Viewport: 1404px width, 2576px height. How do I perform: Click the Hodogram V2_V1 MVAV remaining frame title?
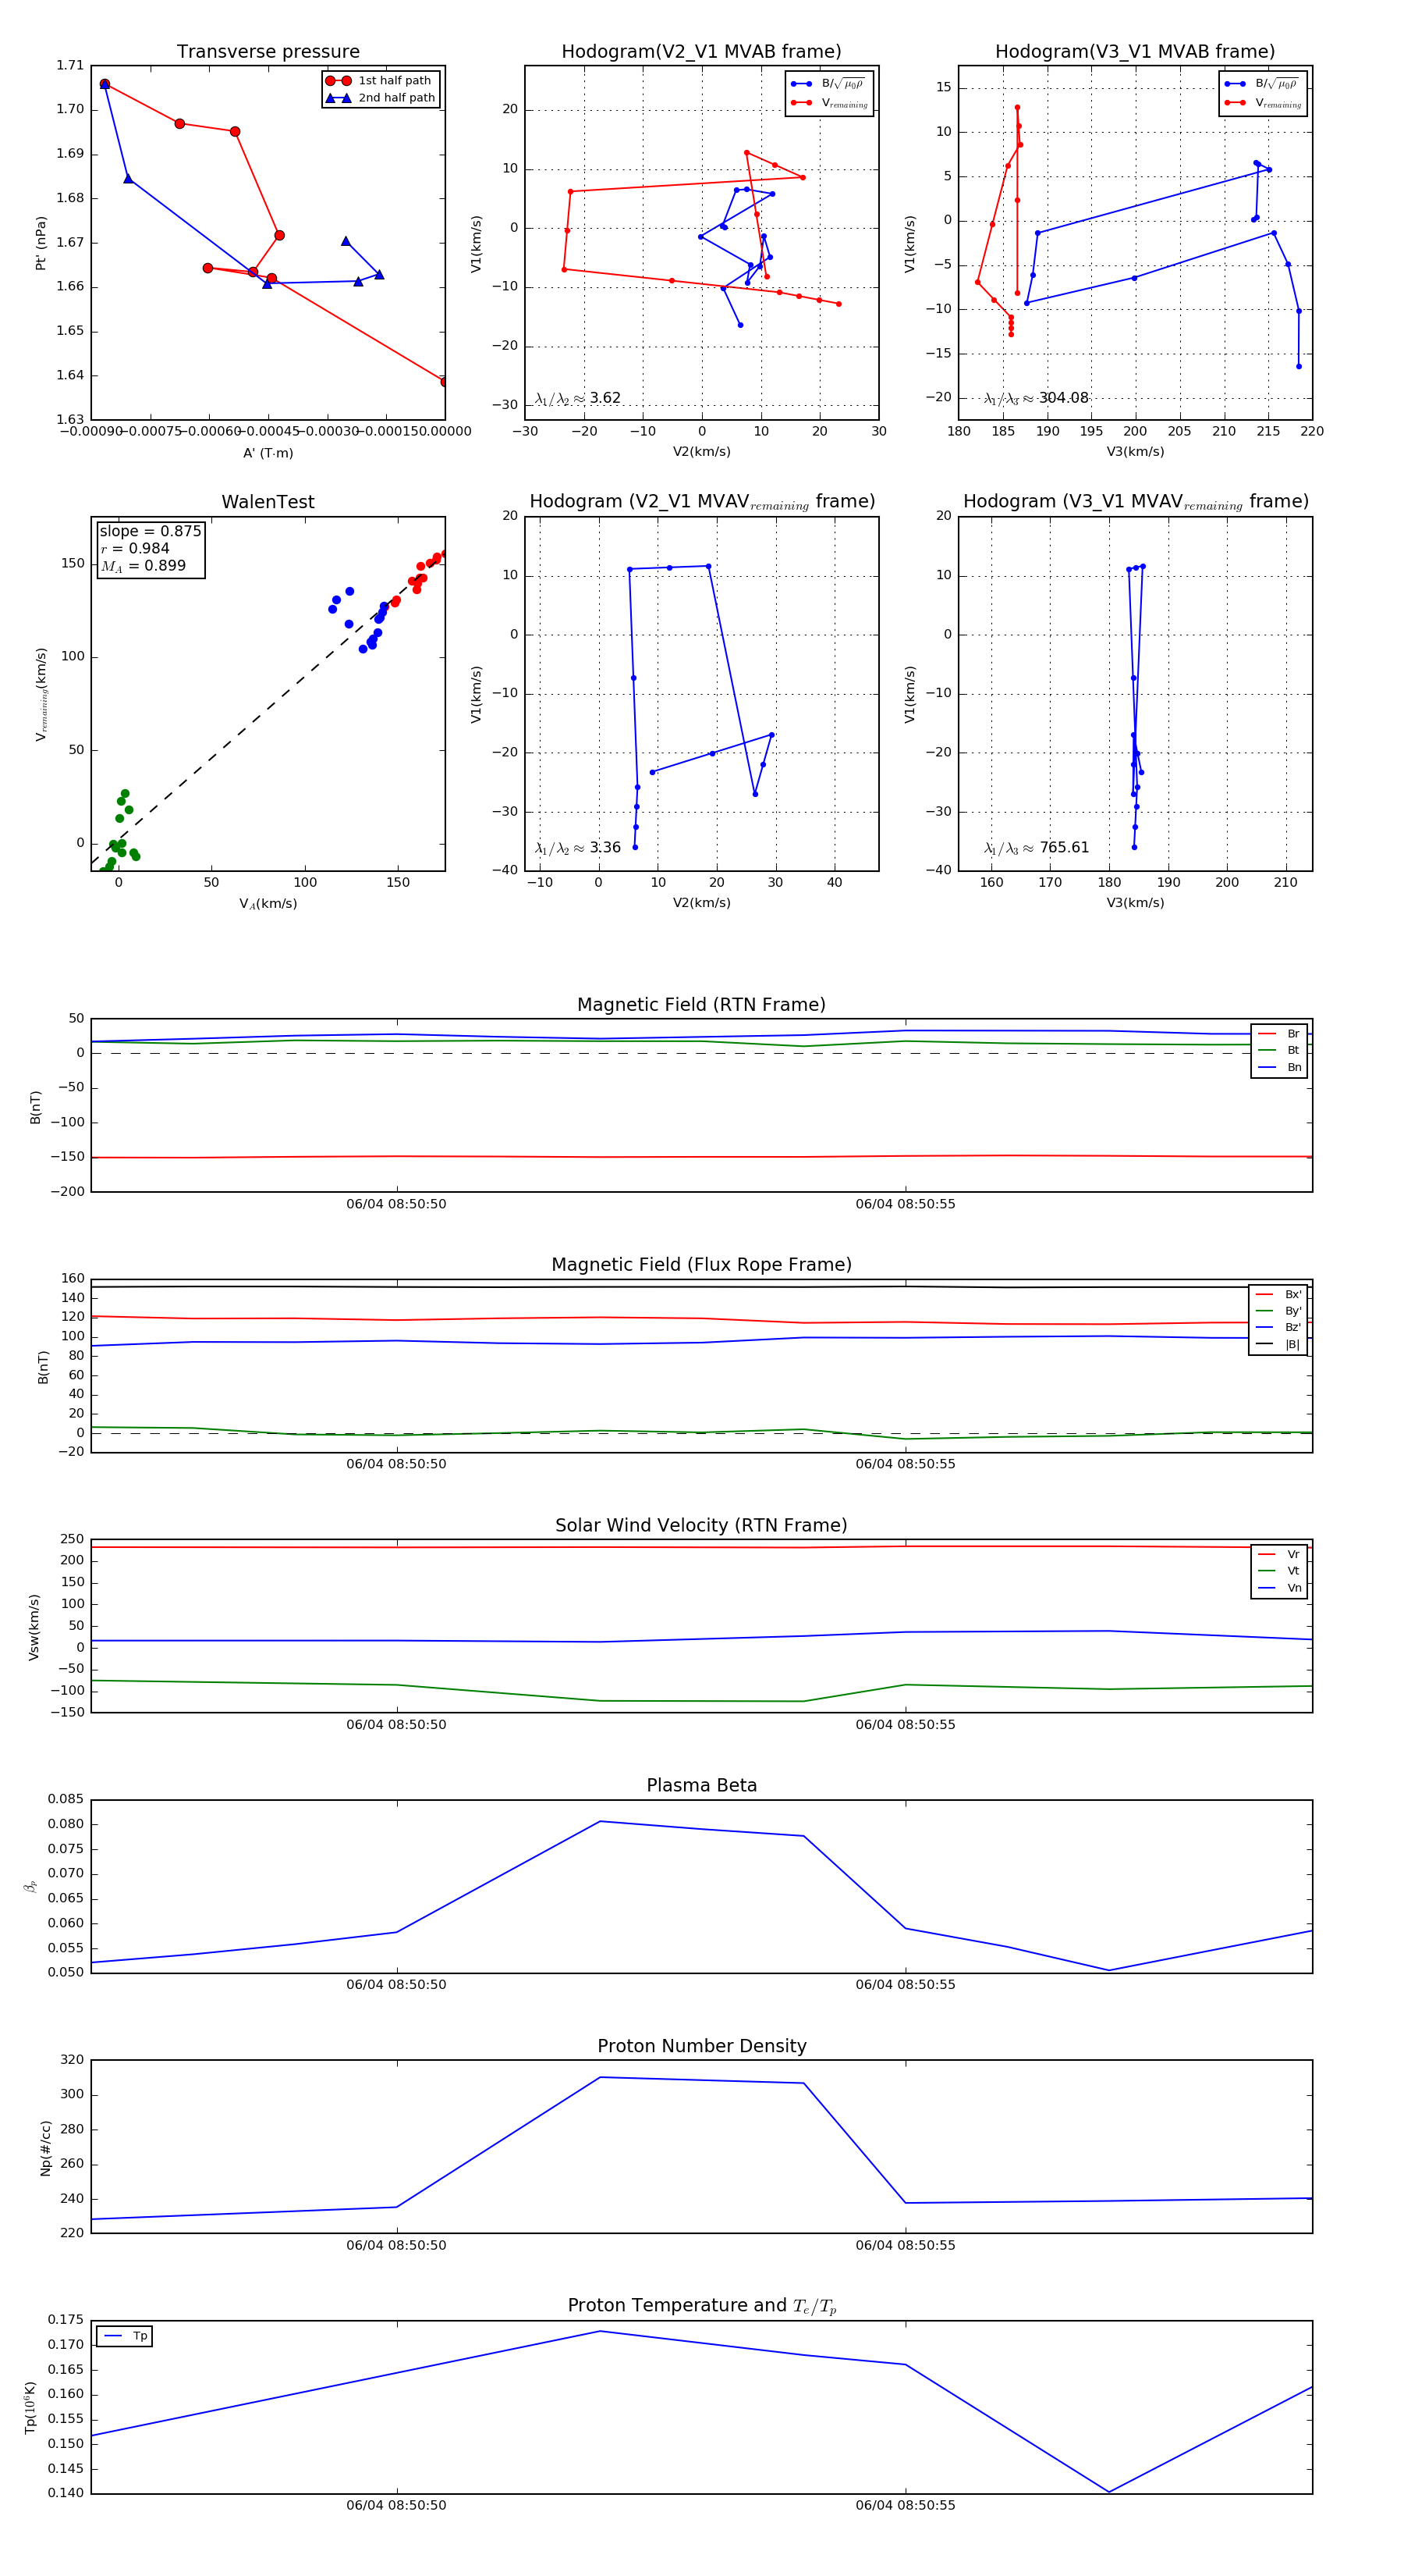(x=701, y=502)
